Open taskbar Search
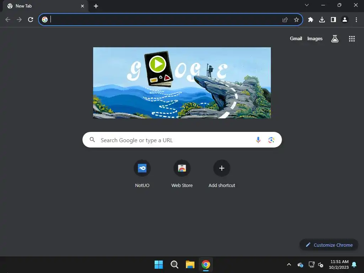Screen dimensions: 364x273 tap(174, 264)
